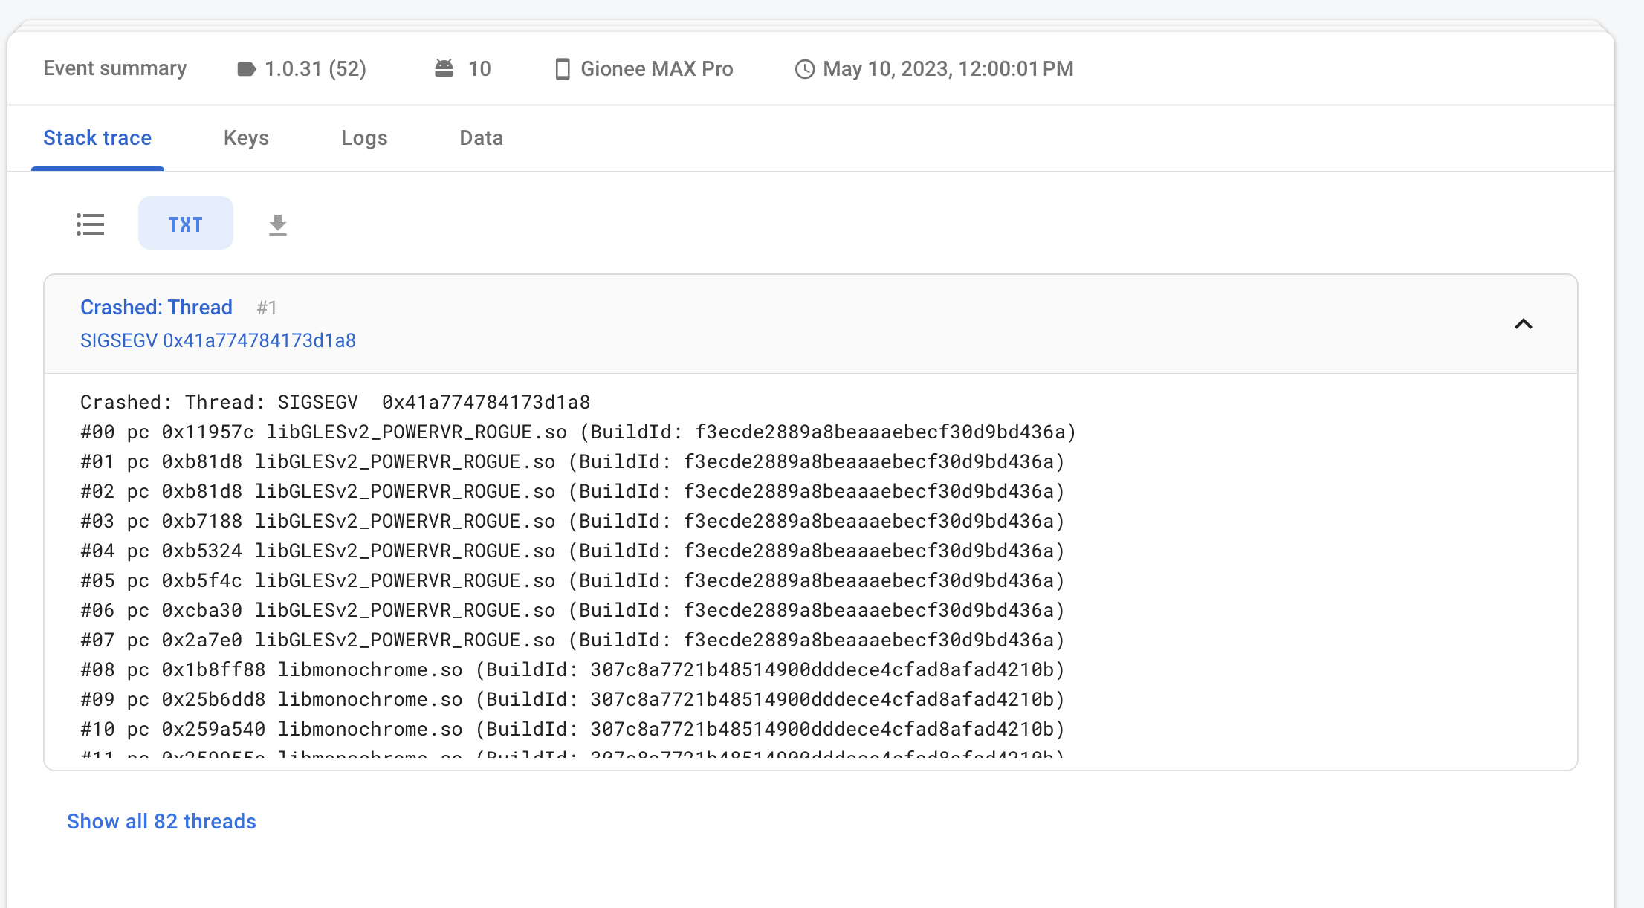Click the Gionee MAX Pro device icon

(561, 68)
